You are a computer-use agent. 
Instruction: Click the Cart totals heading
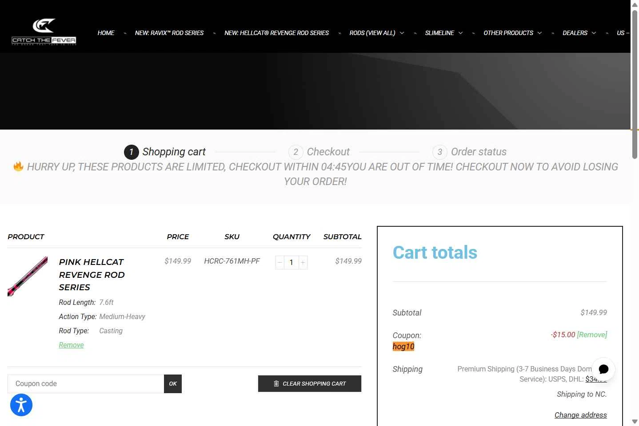435,252
